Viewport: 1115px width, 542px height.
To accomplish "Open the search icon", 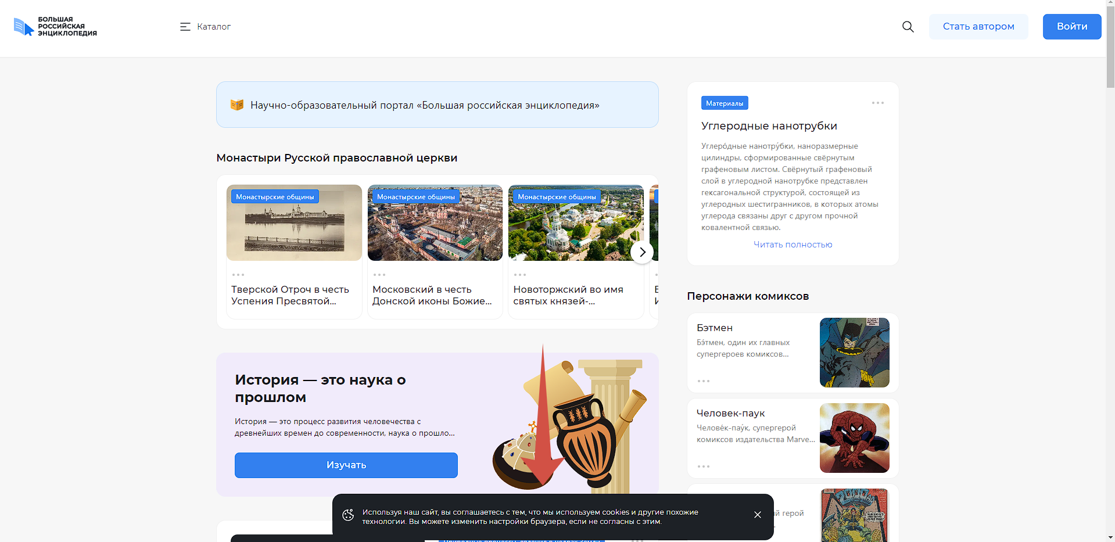I will pyautogui.click(x=908, y=27).
